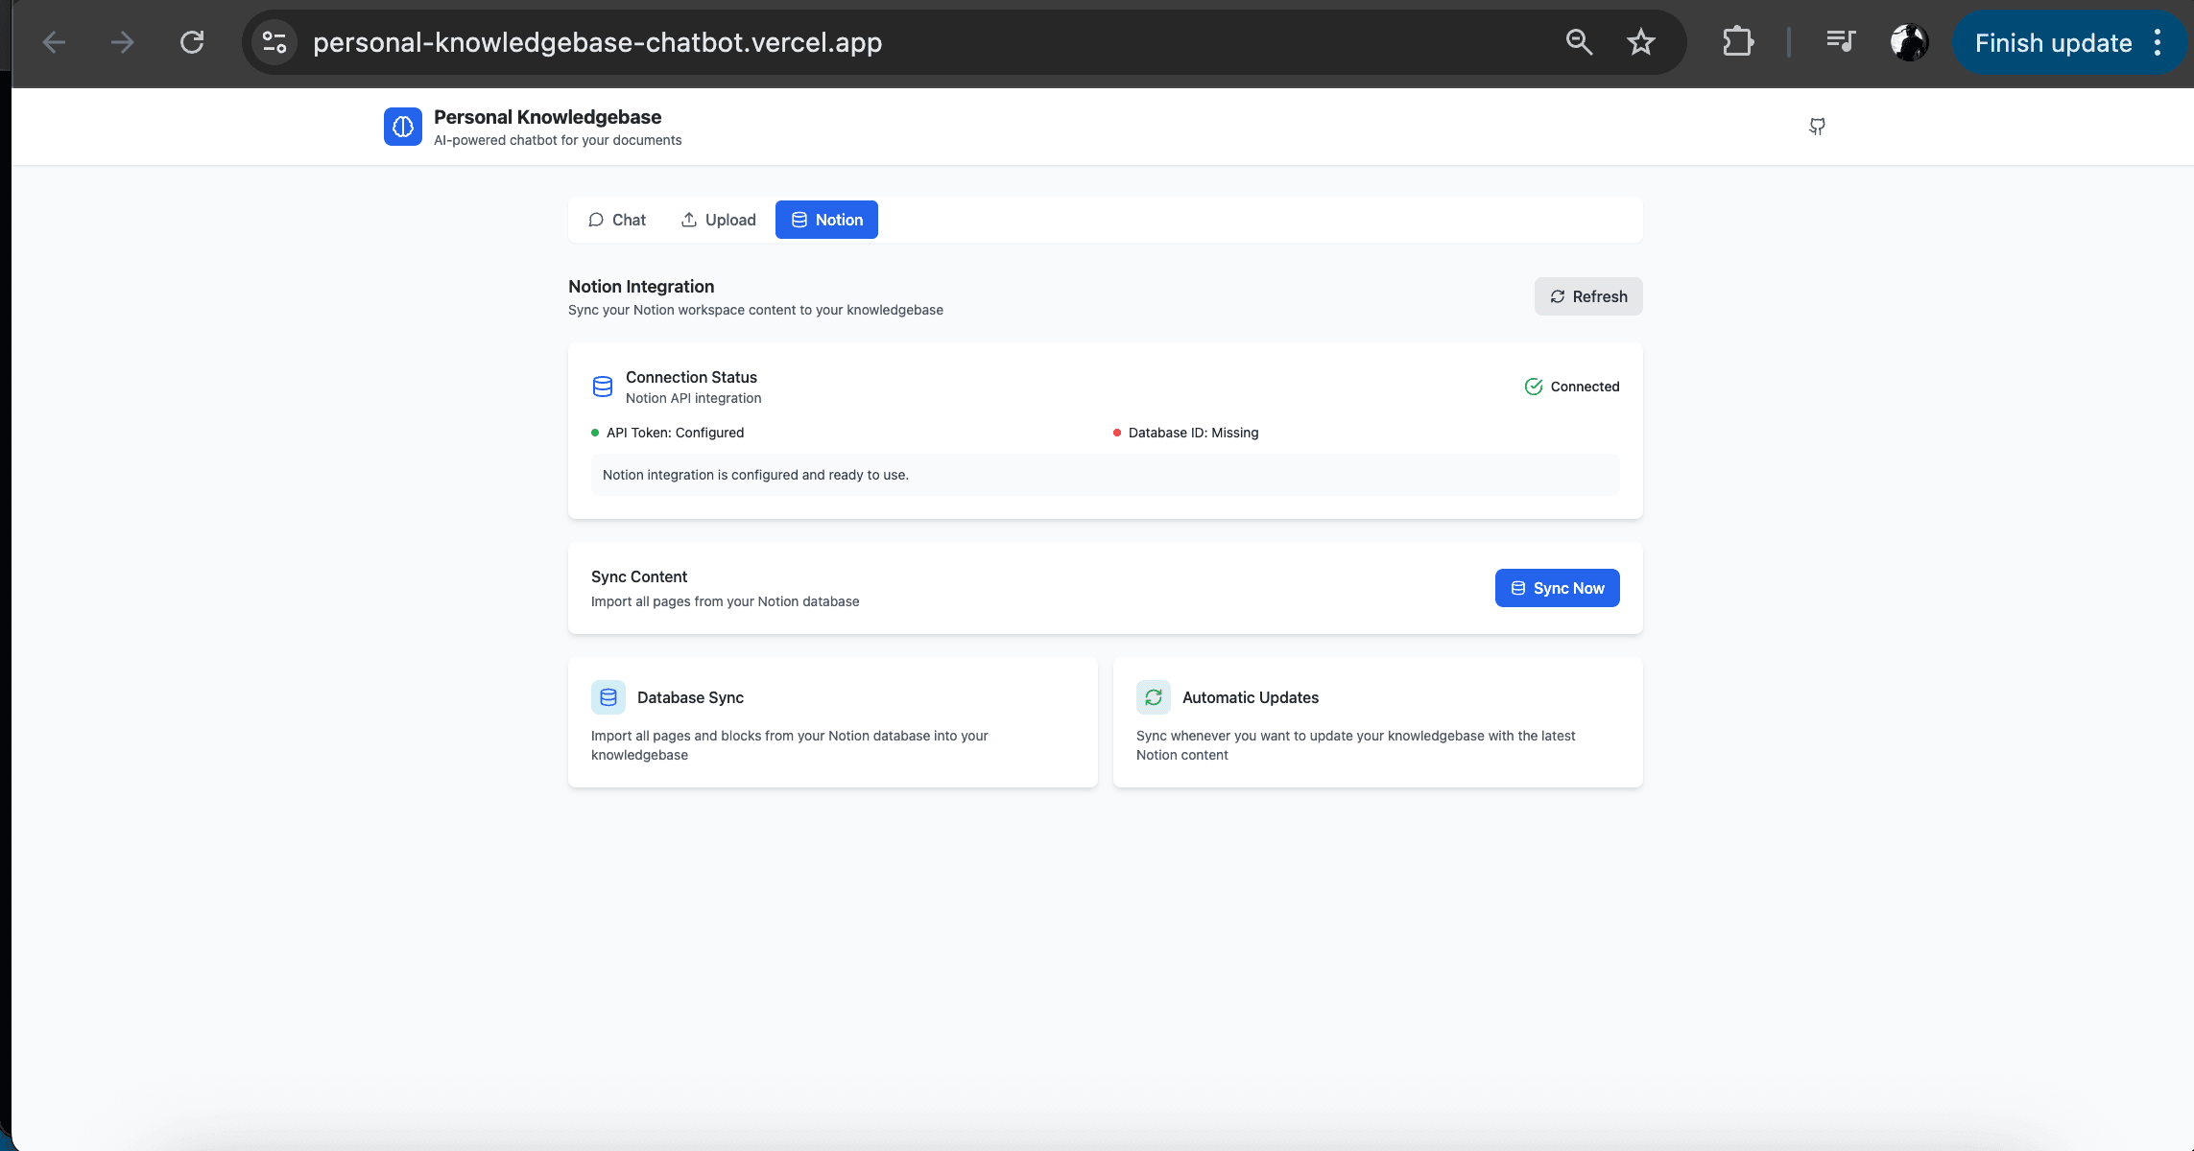Reload the current page

[x=192, y=42]
